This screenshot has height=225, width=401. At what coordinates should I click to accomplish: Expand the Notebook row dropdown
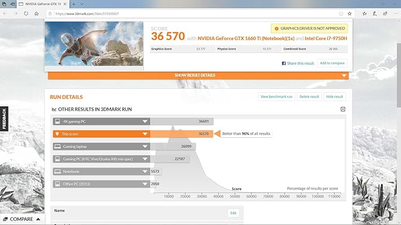click(145, 172)
